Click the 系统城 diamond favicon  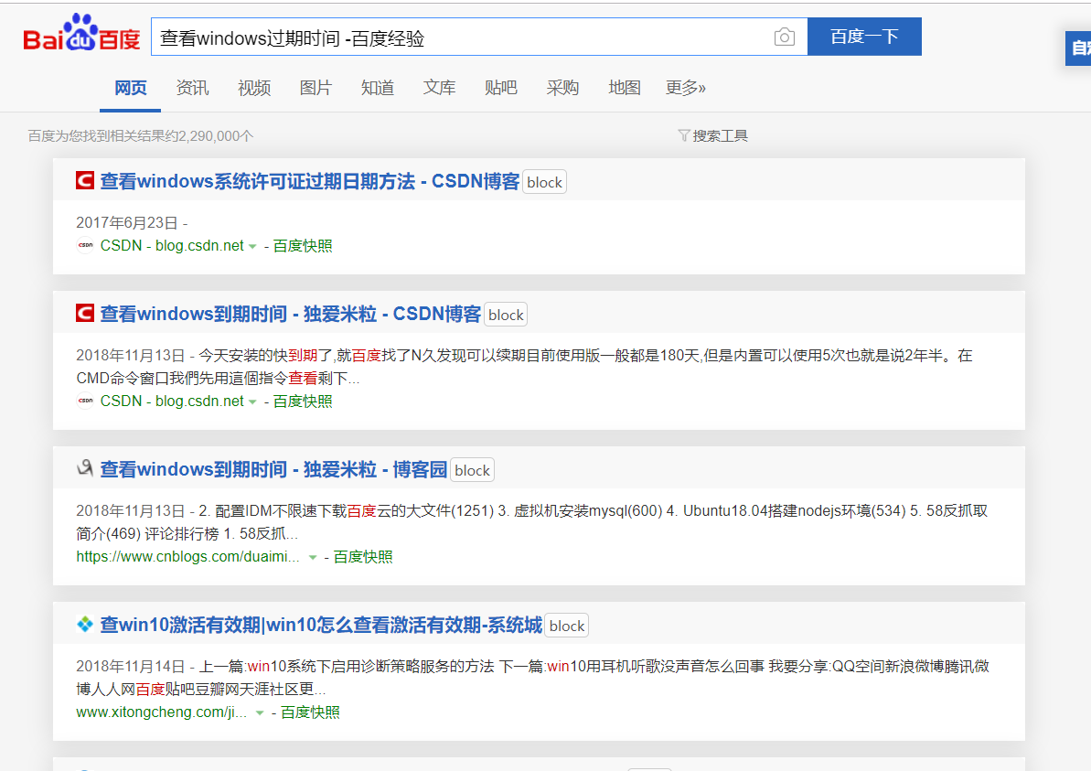[x=85, y=624]
